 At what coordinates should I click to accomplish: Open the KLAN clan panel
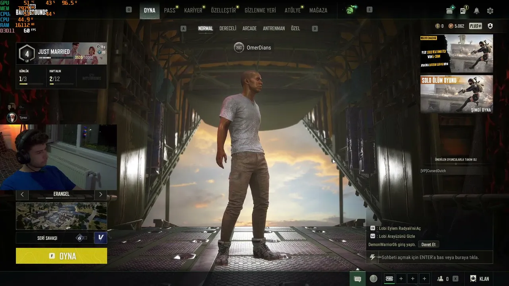(480, 279)
